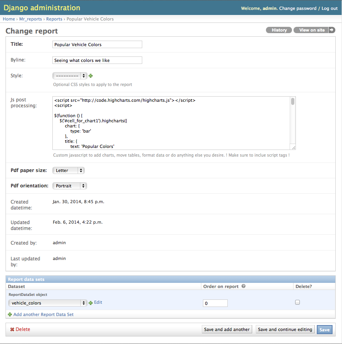Click the Order on report help icon
The height and width of the screenshot is (344, 342).
pyautogui.click(x=243, y=286)
